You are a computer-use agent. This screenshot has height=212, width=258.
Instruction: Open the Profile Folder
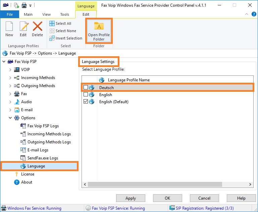[99, 31]
